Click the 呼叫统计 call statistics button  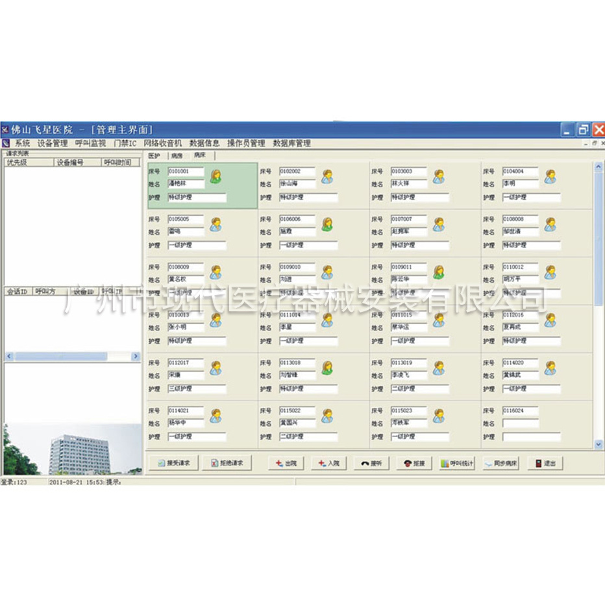457,464
